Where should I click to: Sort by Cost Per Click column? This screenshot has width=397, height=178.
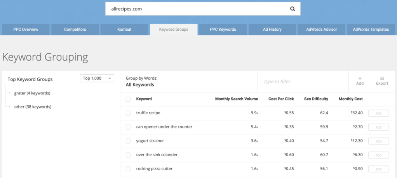[x=281, y=99]
